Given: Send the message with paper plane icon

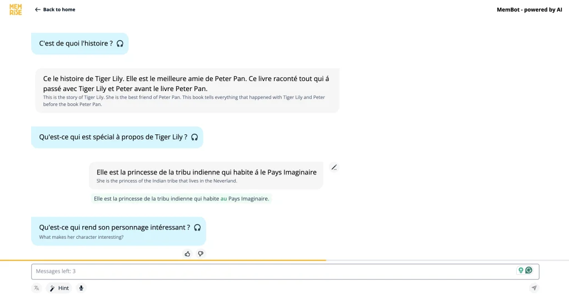Looking at the screenshot, I should (x=534, y=288).
